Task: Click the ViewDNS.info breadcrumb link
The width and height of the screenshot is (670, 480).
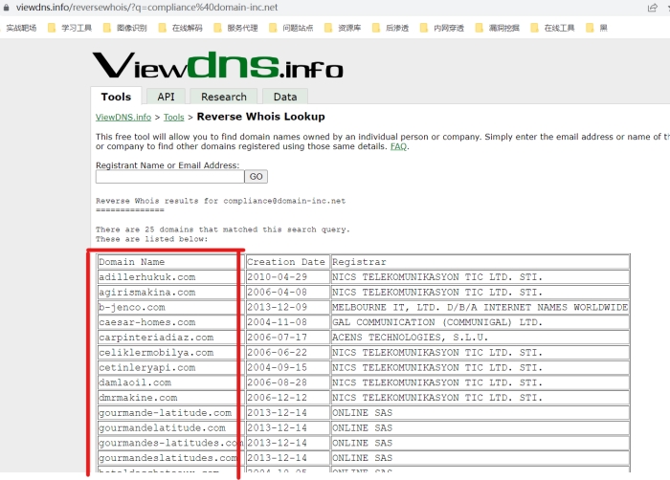Action: 123,118
